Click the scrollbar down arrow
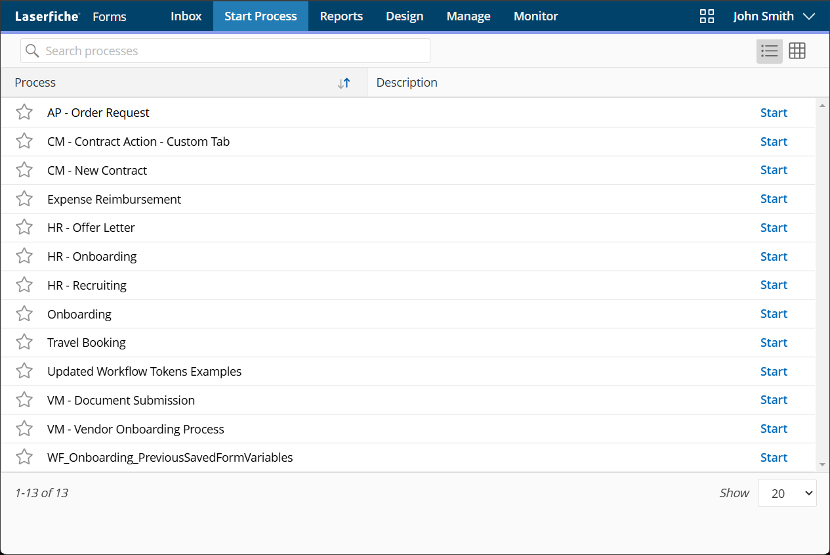This screenshot has height=555, width=830. click(x=822, y=464)
